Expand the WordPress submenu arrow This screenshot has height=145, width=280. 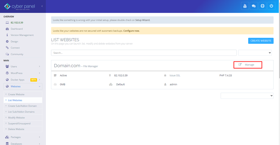[x=39, y=73]
